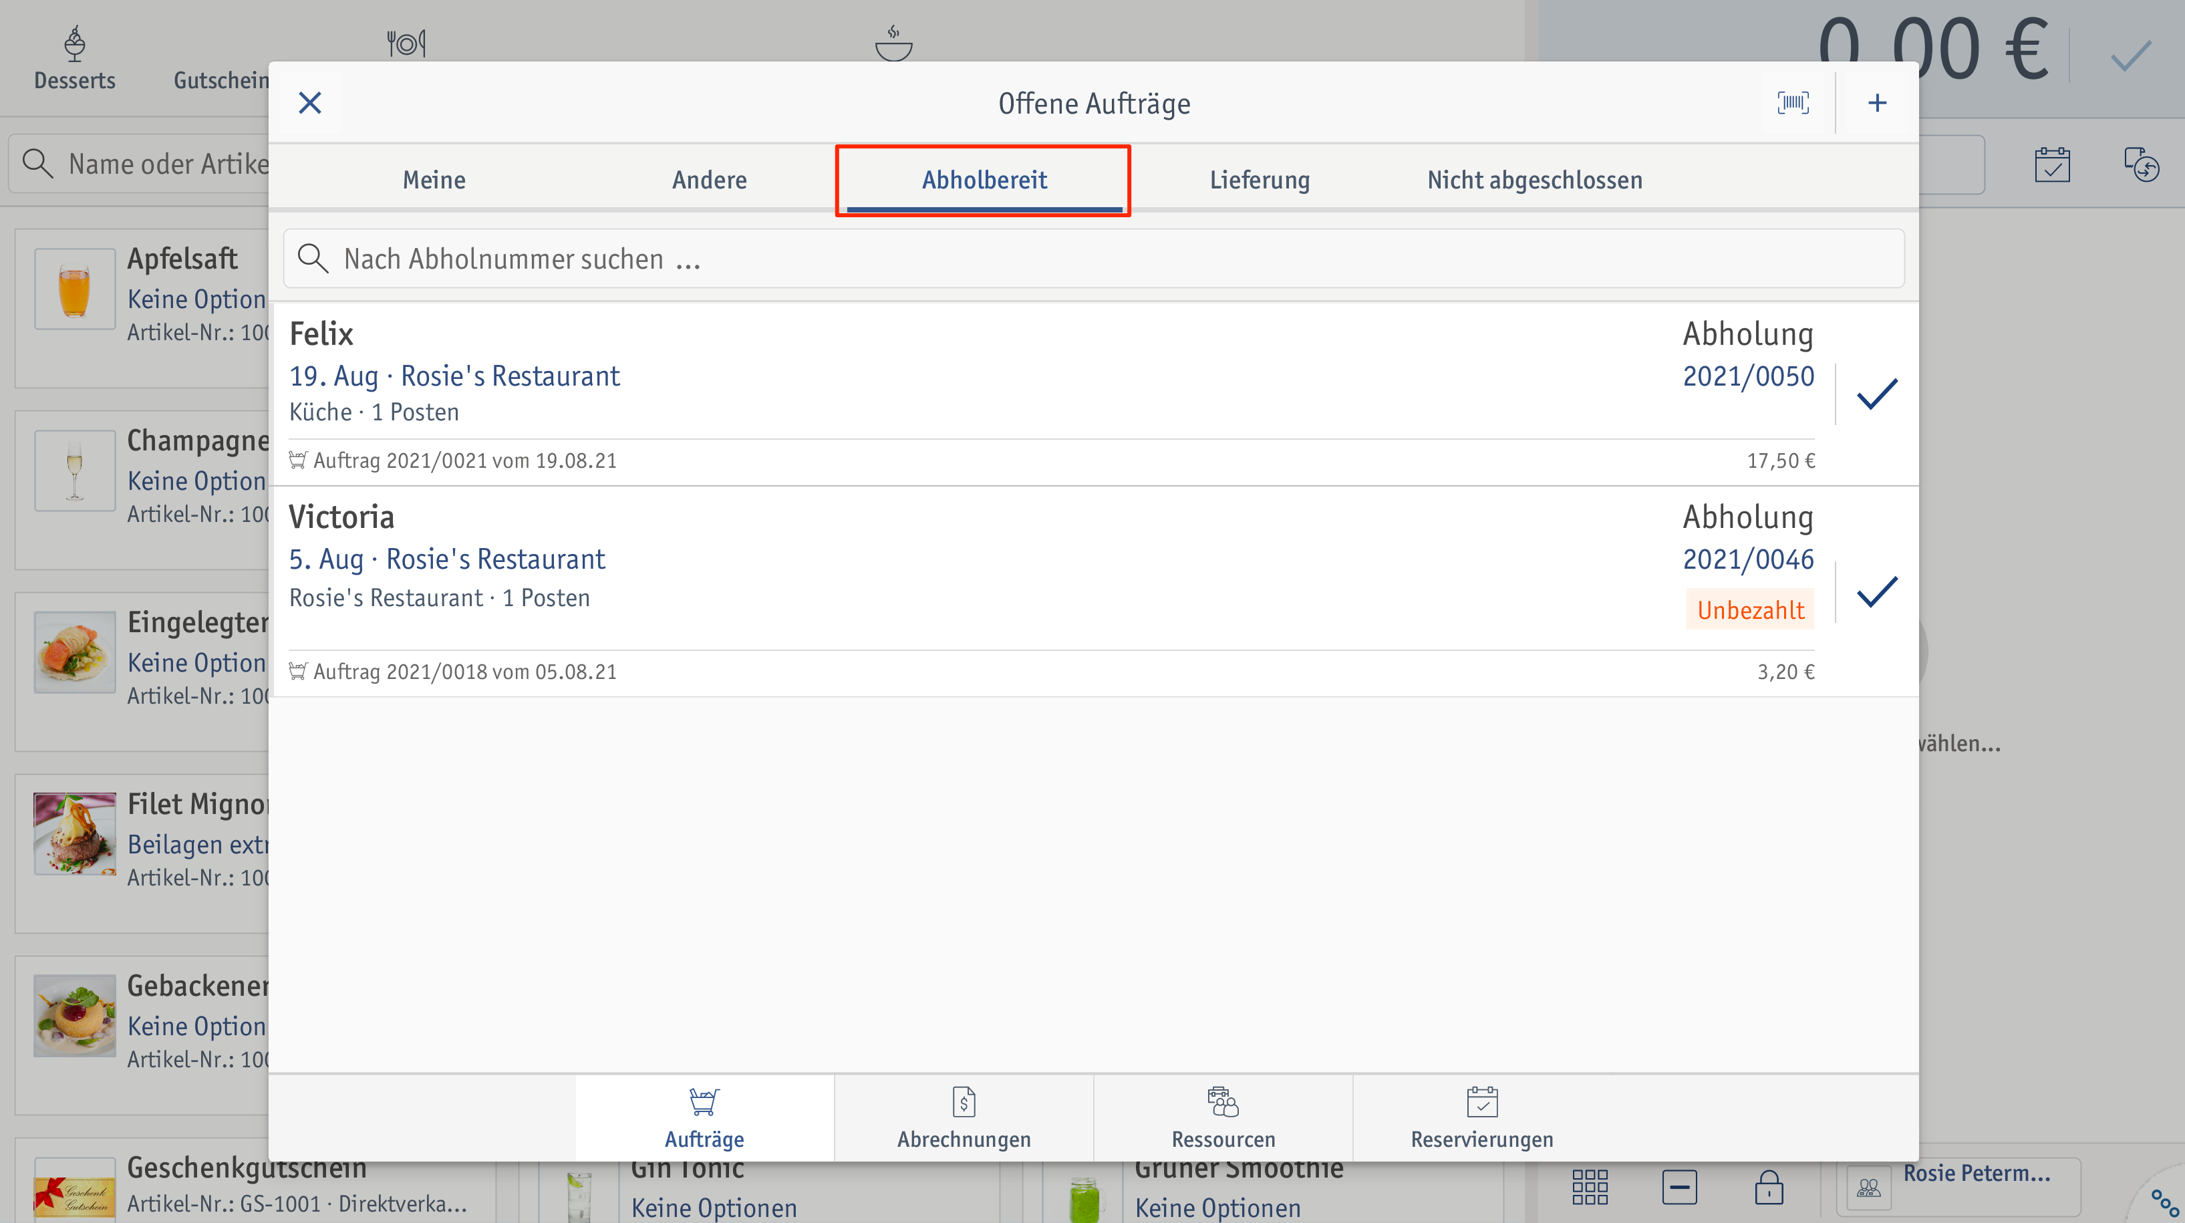Click the Abholnummer search field
The image size is (2185, 1223).
coord(1093,259)
